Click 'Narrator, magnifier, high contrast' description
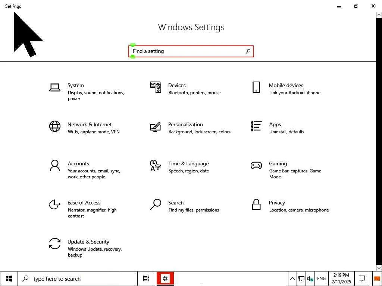Screen dimensions: 382x286 pyautogui.click(x=92, y=213)
